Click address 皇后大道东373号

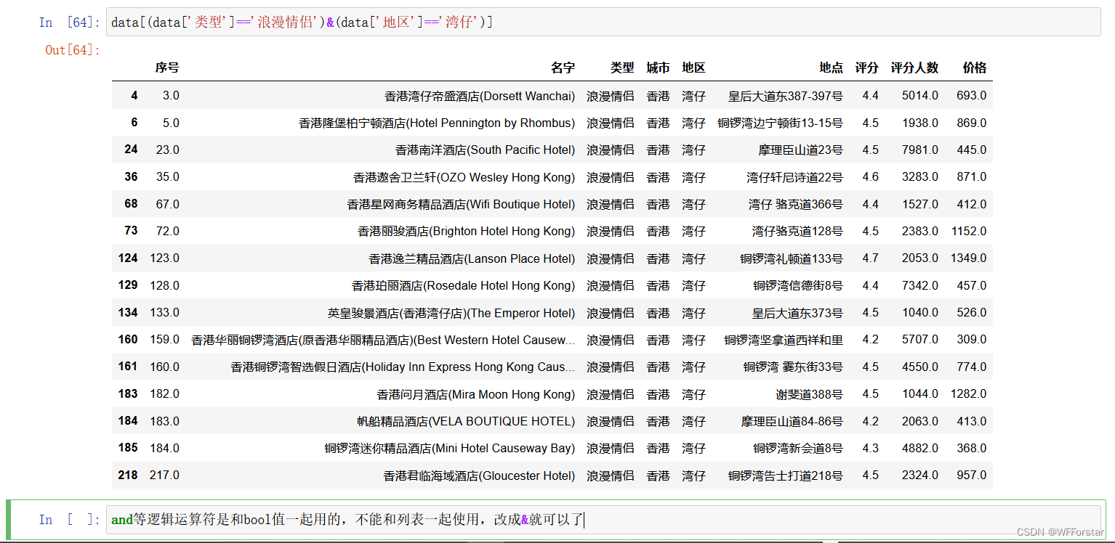click(x=797, y=313)
